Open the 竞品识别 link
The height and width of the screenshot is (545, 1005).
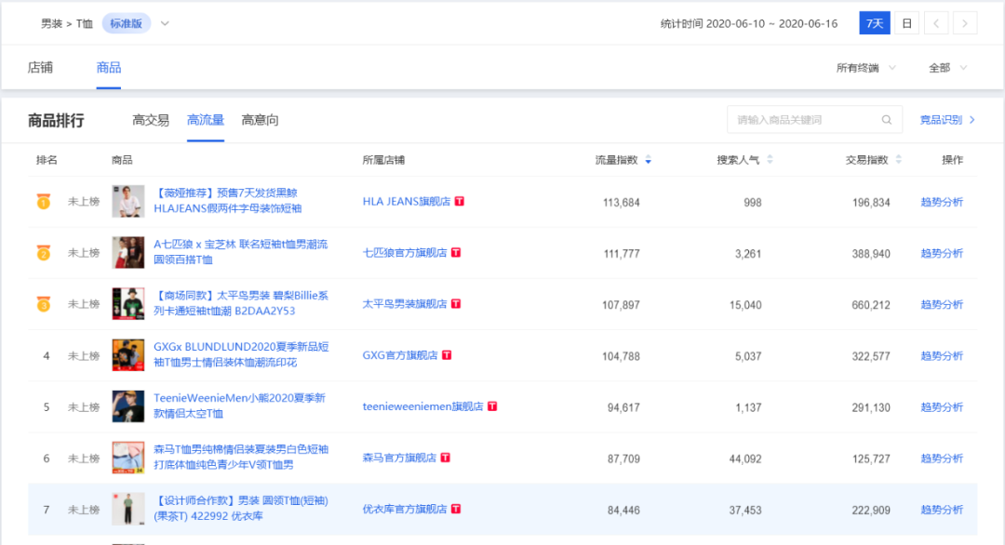pos(946,120)
